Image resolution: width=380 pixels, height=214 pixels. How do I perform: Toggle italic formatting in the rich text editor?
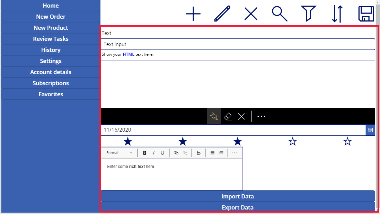click(153, 153)
